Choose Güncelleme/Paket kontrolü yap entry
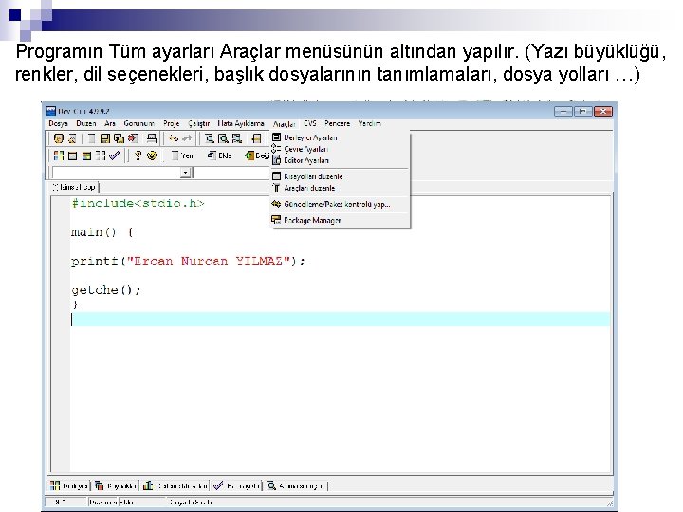The width and height of the screenshot is (683, 512). [x=340, y=204]
